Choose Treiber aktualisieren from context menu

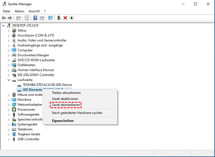click(x=80, y=93)
